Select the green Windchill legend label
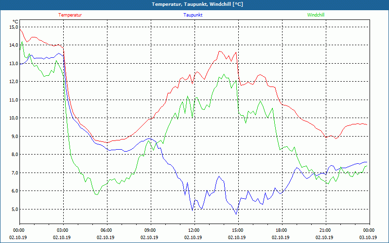Viewport: 389px width, 243px height. pyautogui.click(x=316, y=15)
